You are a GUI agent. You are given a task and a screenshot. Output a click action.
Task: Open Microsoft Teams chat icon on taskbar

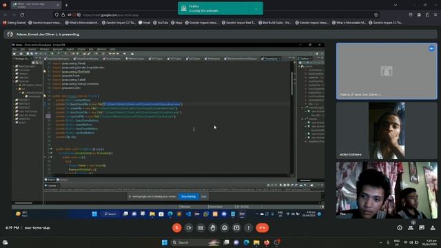click(x=236, y=242)
